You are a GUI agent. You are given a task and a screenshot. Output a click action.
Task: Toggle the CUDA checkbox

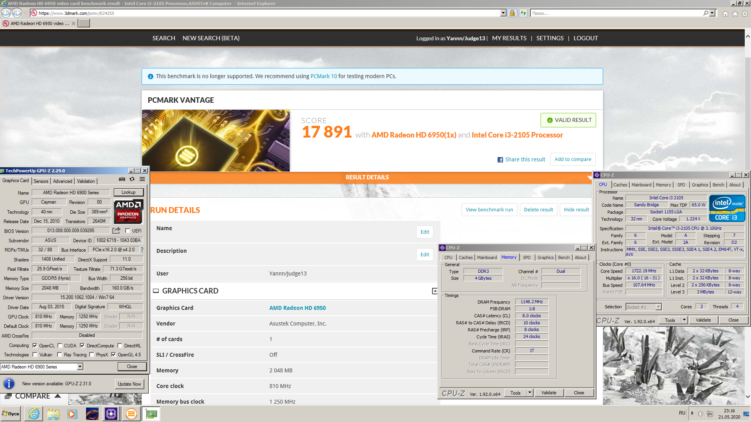click(x=60, y=345)
